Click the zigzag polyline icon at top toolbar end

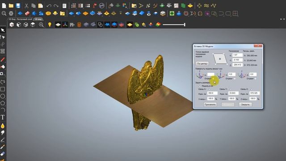214,6
